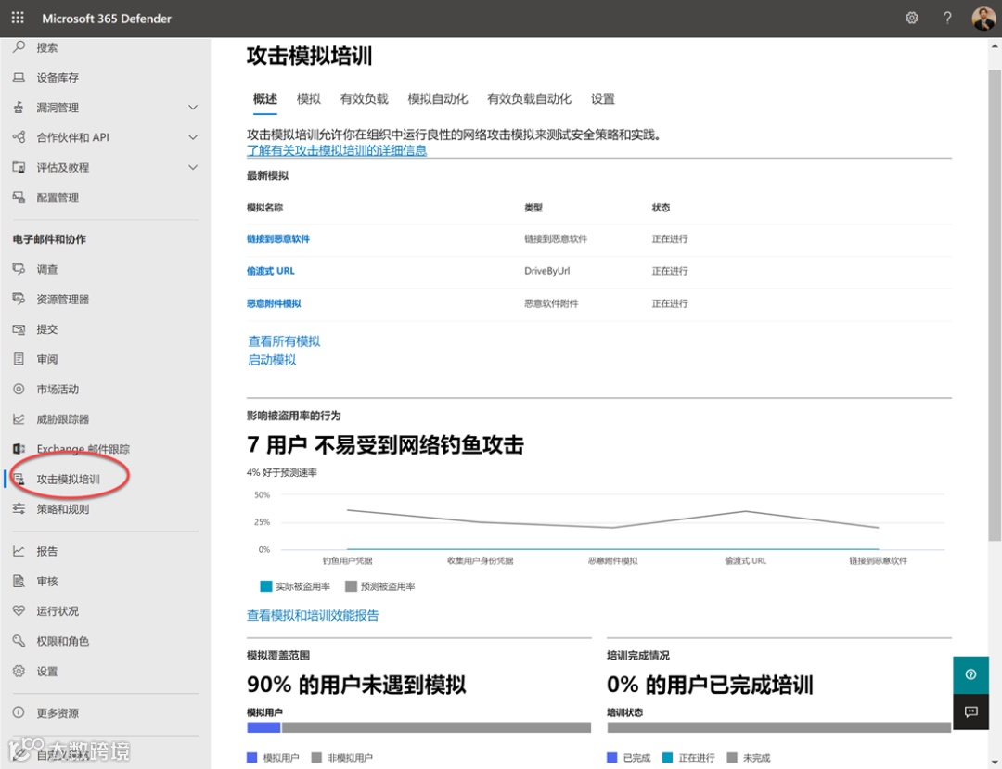
Task: Expand the 漏洞管理 chevron
Action: pos(193,108)
